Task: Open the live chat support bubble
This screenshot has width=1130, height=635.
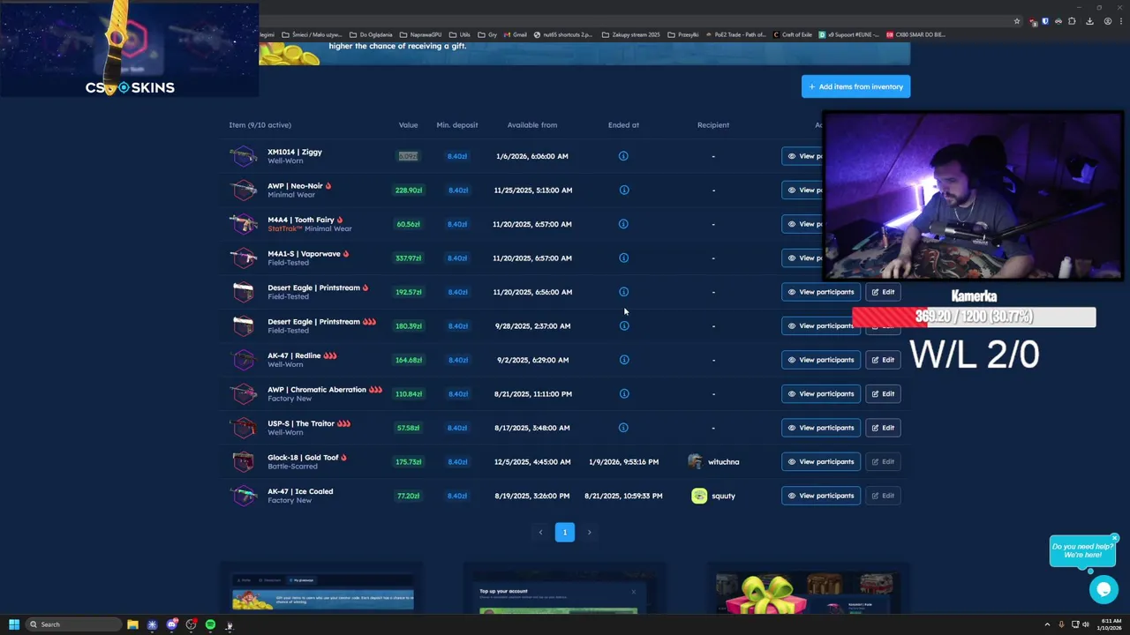Action: coord(1104,589)
